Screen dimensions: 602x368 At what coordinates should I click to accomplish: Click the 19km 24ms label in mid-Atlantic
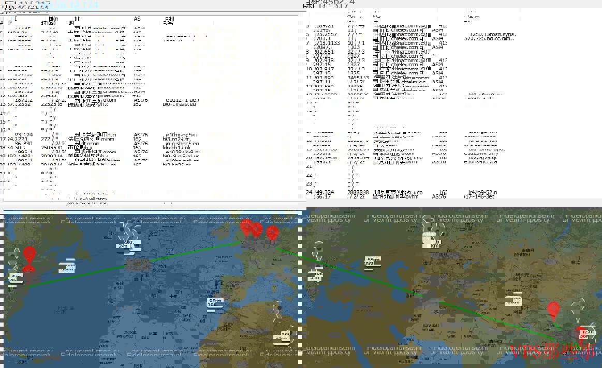tap(126, 245)
